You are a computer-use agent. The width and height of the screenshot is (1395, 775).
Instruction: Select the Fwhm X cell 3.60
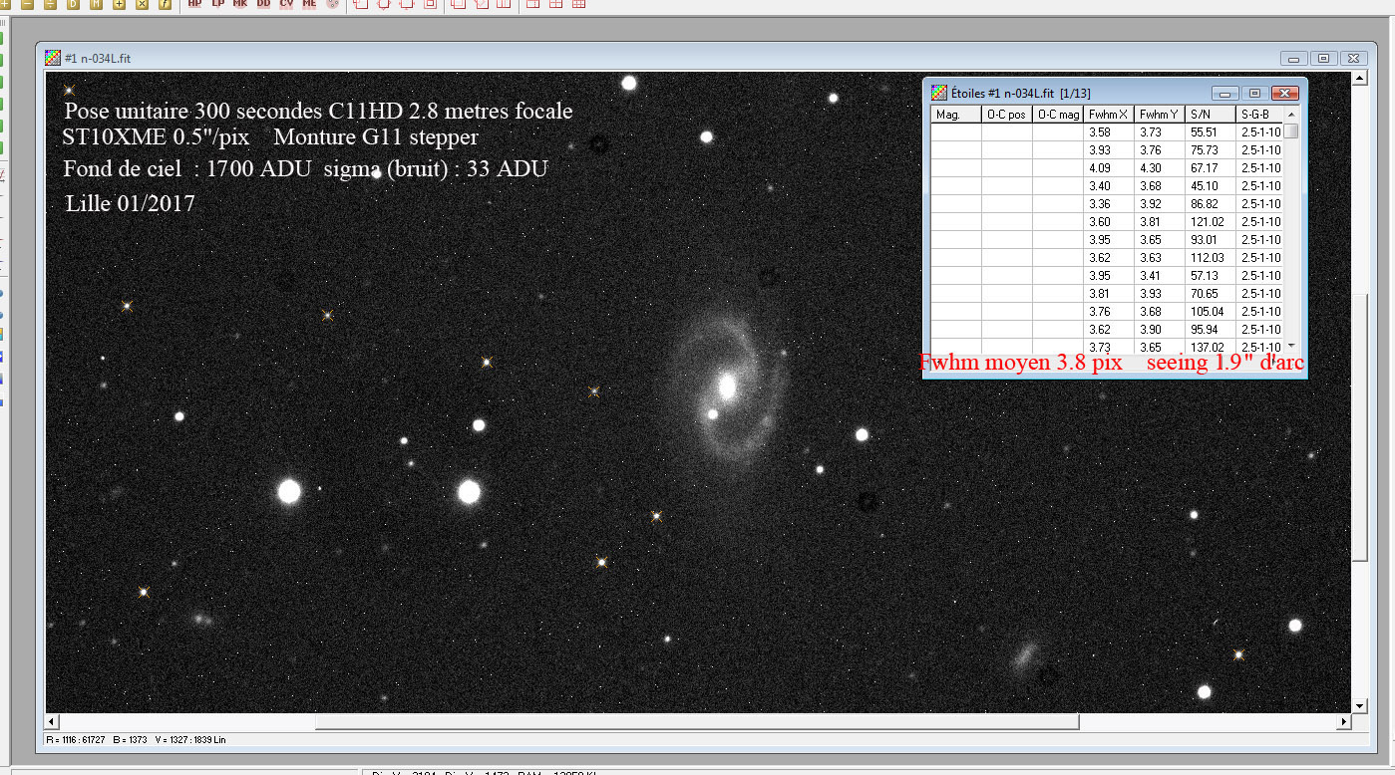[x=1110, y=222]
